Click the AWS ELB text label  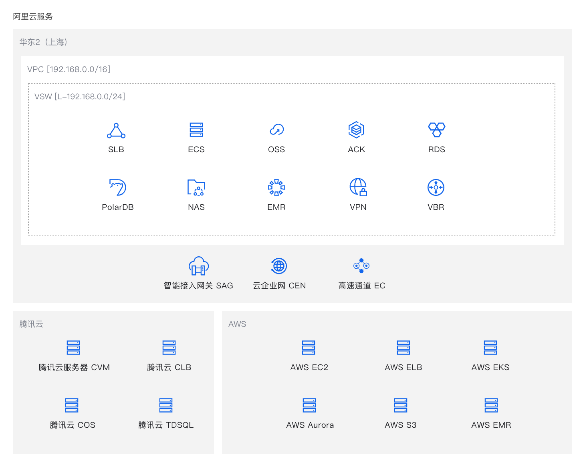point(403,367)
